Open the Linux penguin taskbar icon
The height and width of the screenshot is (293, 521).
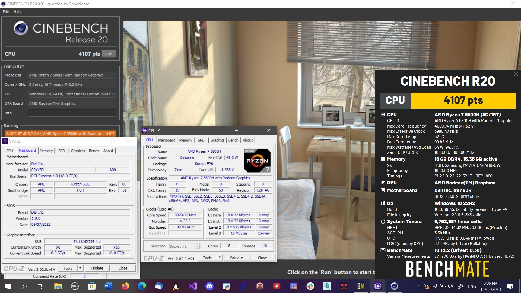tap(176, 286)
